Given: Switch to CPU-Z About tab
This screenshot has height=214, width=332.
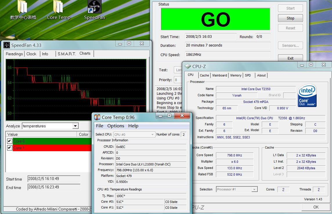Looking at the screenshot, I should point(261,75).
